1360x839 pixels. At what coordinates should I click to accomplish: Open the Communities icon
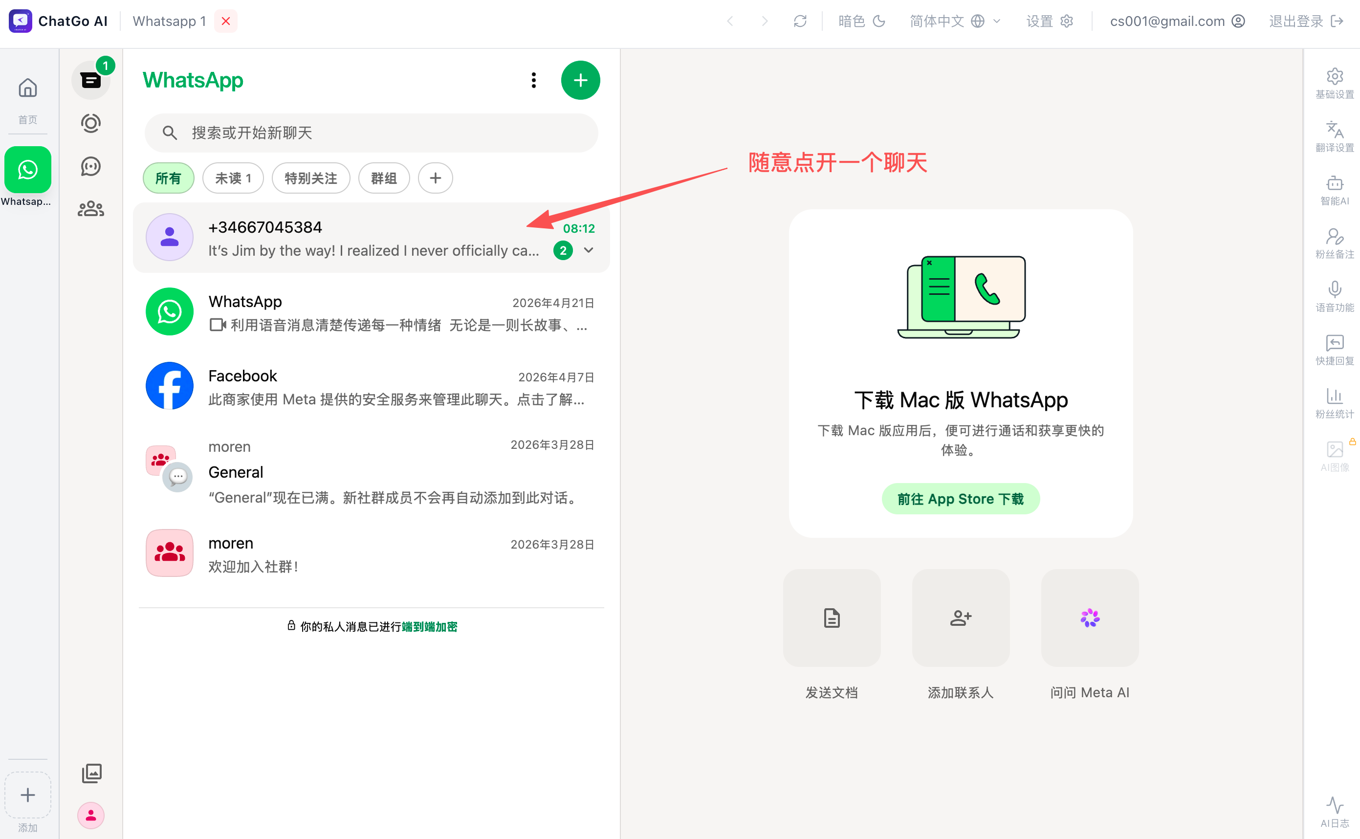(x=91, y=209)
